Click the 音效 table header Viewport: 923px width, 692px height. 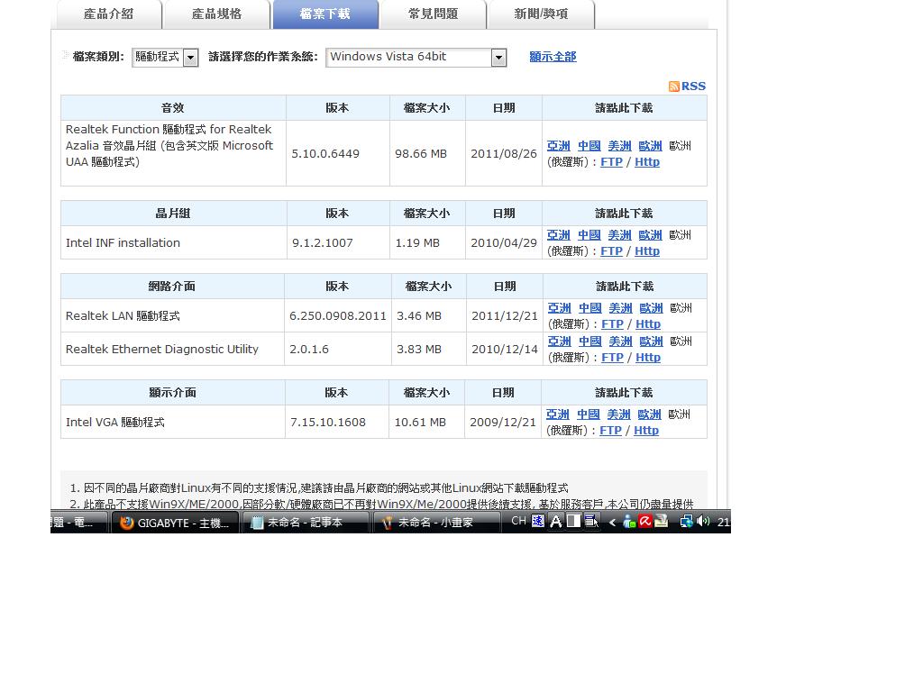[173, 108]
